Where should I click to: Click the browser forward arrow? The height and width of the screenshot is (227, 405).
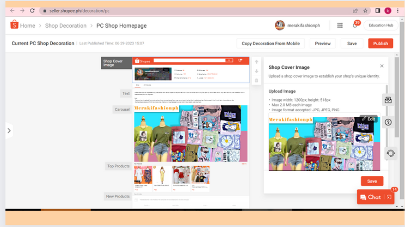point(22,10)
